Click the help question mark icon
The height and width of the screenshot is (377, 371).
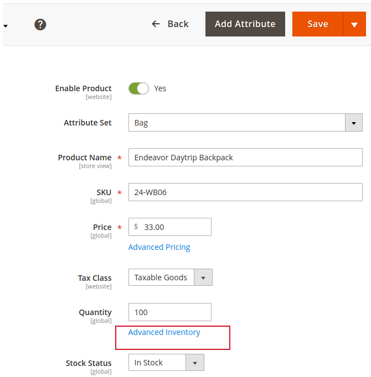coord(40,24)
